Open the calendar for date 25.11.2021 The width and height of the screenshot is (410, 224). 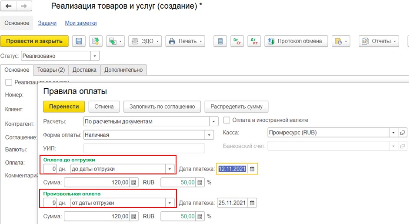pos(252,203)
